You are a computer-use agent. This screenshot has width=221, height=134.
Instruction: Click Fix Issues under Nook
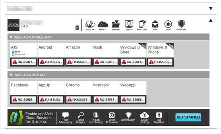[106, 62]
